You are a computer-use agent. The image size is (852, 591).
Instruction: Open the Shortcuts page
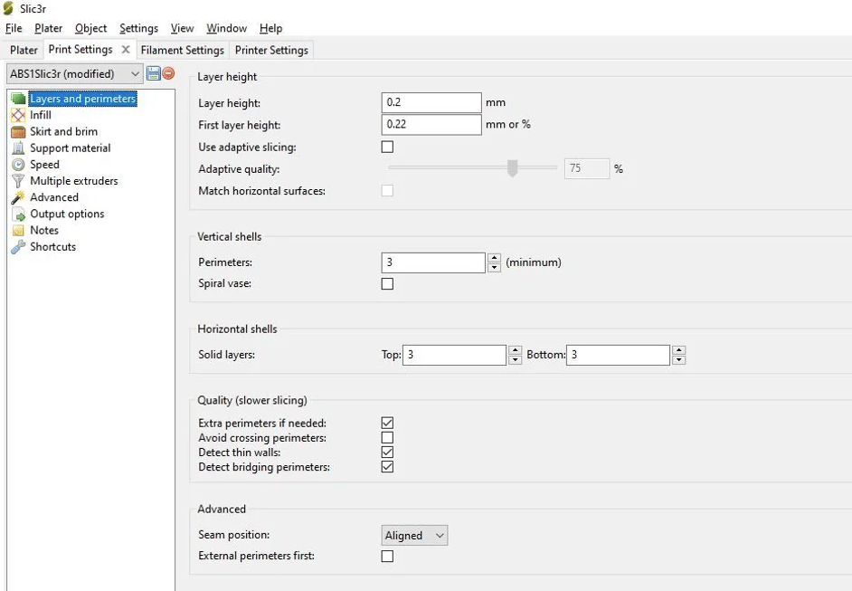(x=52, y=247)
